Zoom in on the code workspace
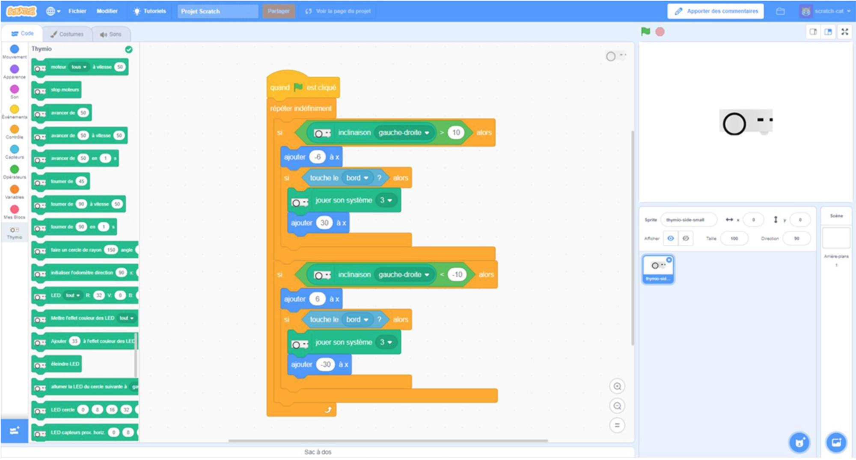Image resolution: width=856 pixels, height=460 pixels. (617, 386)
